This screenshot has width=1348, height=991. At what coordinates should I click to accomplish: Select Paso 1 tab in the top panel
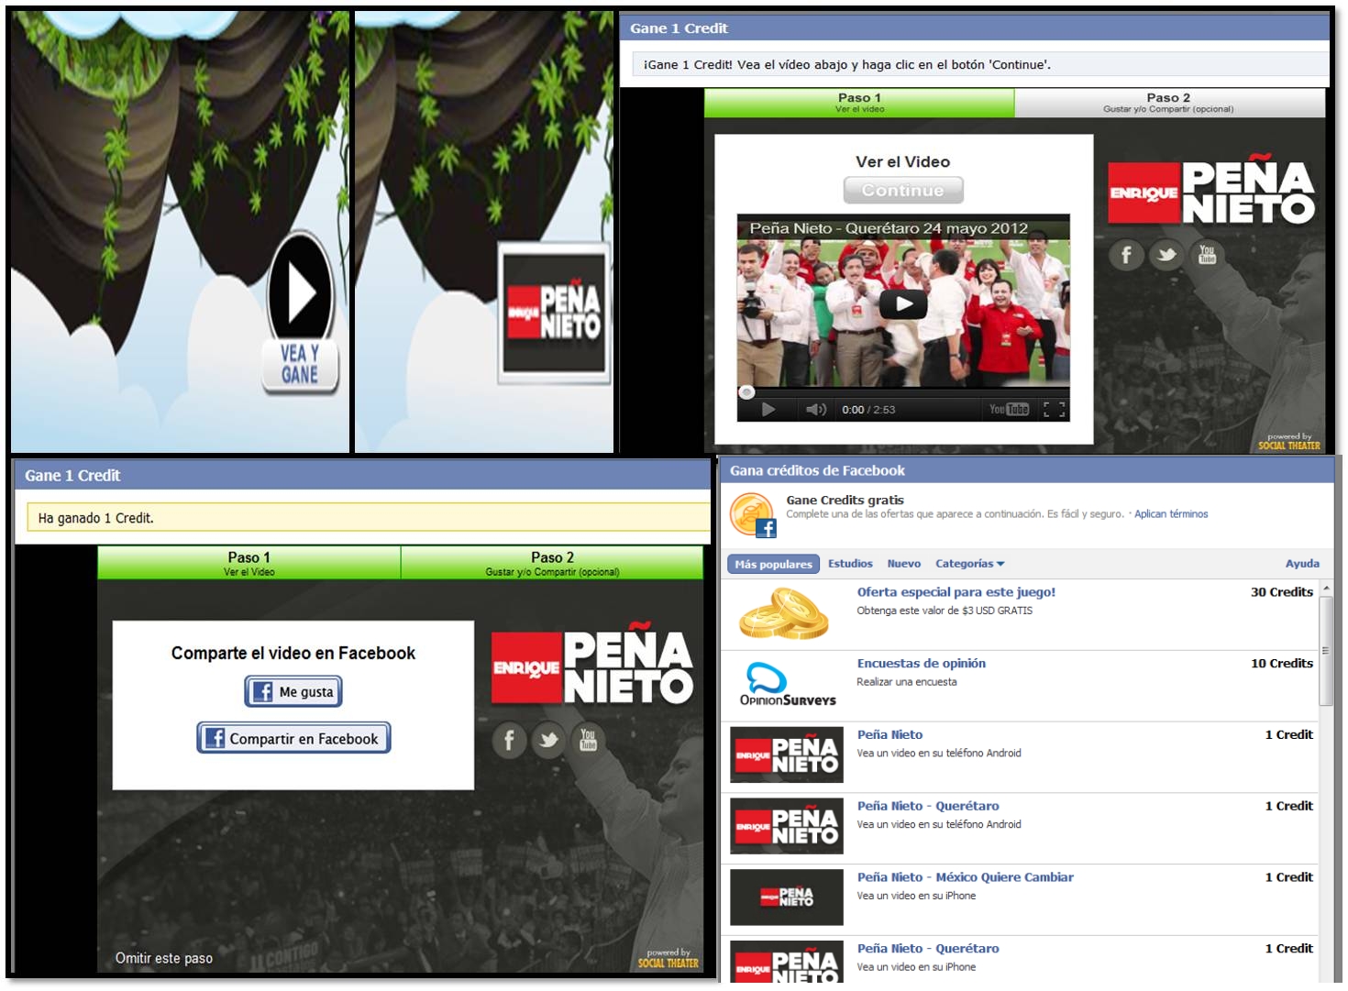pos(859,103)
